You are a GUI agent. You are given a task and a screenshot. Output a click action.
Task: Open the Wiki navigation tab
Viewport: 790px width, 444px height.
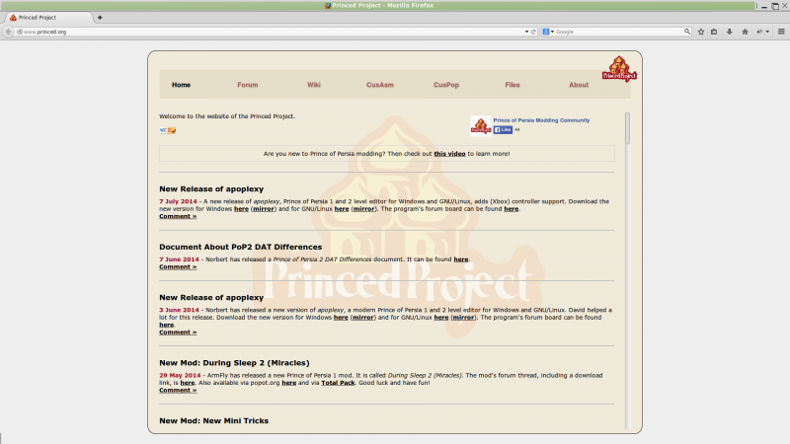(314, 85)
